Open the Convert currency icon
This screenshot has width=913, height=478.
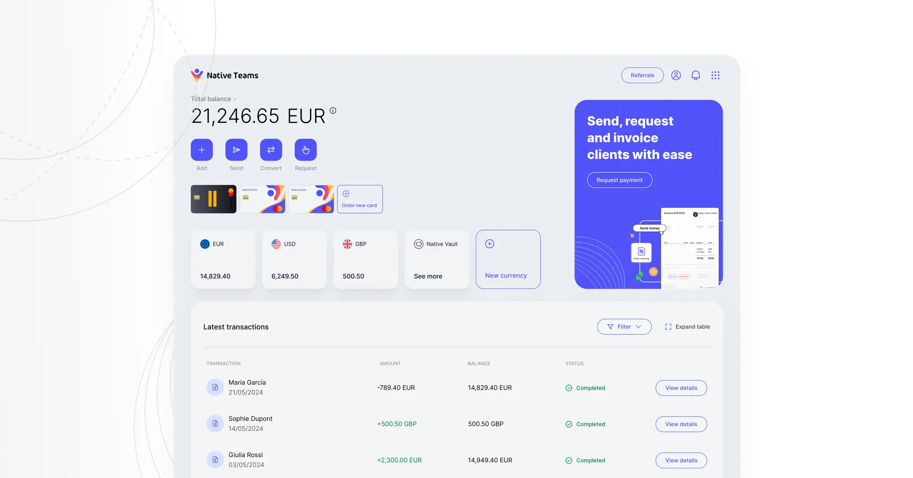pyautogui.click(x=271, y=150)
